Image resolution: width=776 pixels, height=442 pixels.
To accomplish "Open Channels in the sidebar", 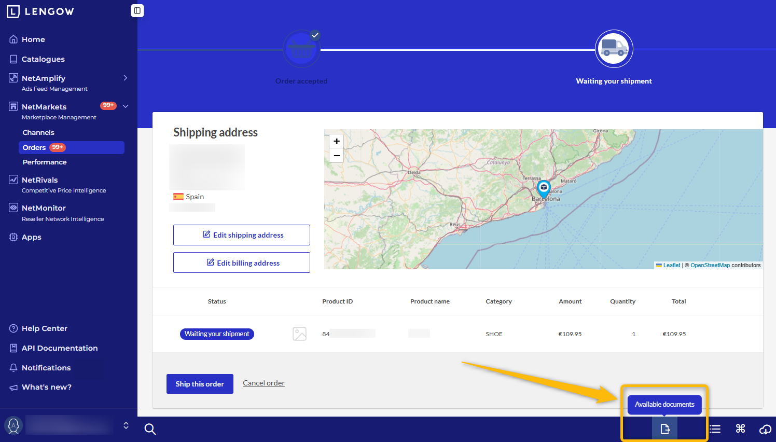I will (x=38, y=132).
